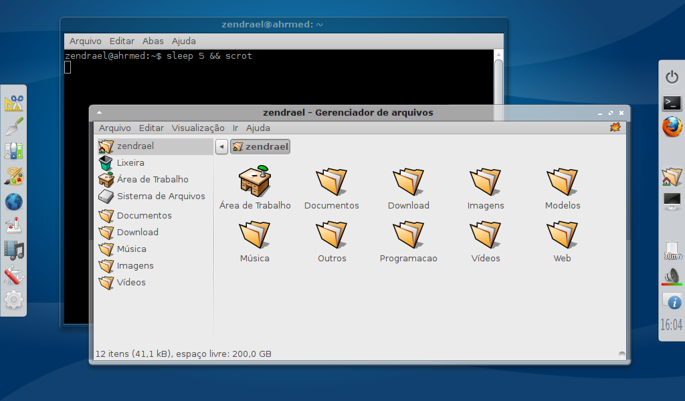Screen dimensions: 685x401
Task: Click the zendrael path bar button
Action: click(260, 146)
